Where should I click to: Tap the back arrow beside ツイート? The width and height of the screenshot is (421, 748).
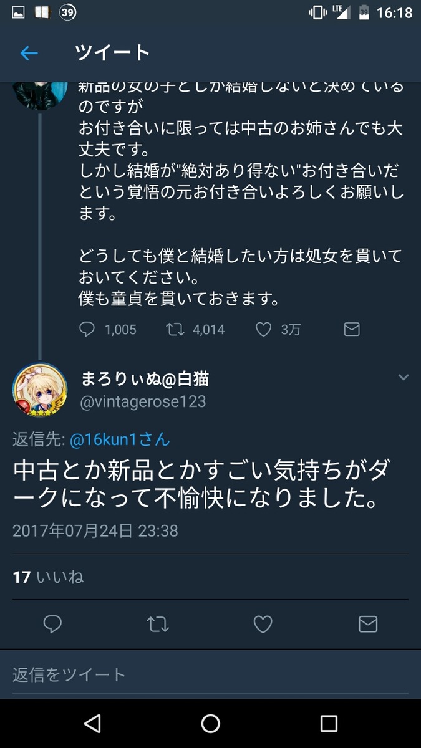pos(29,54)
